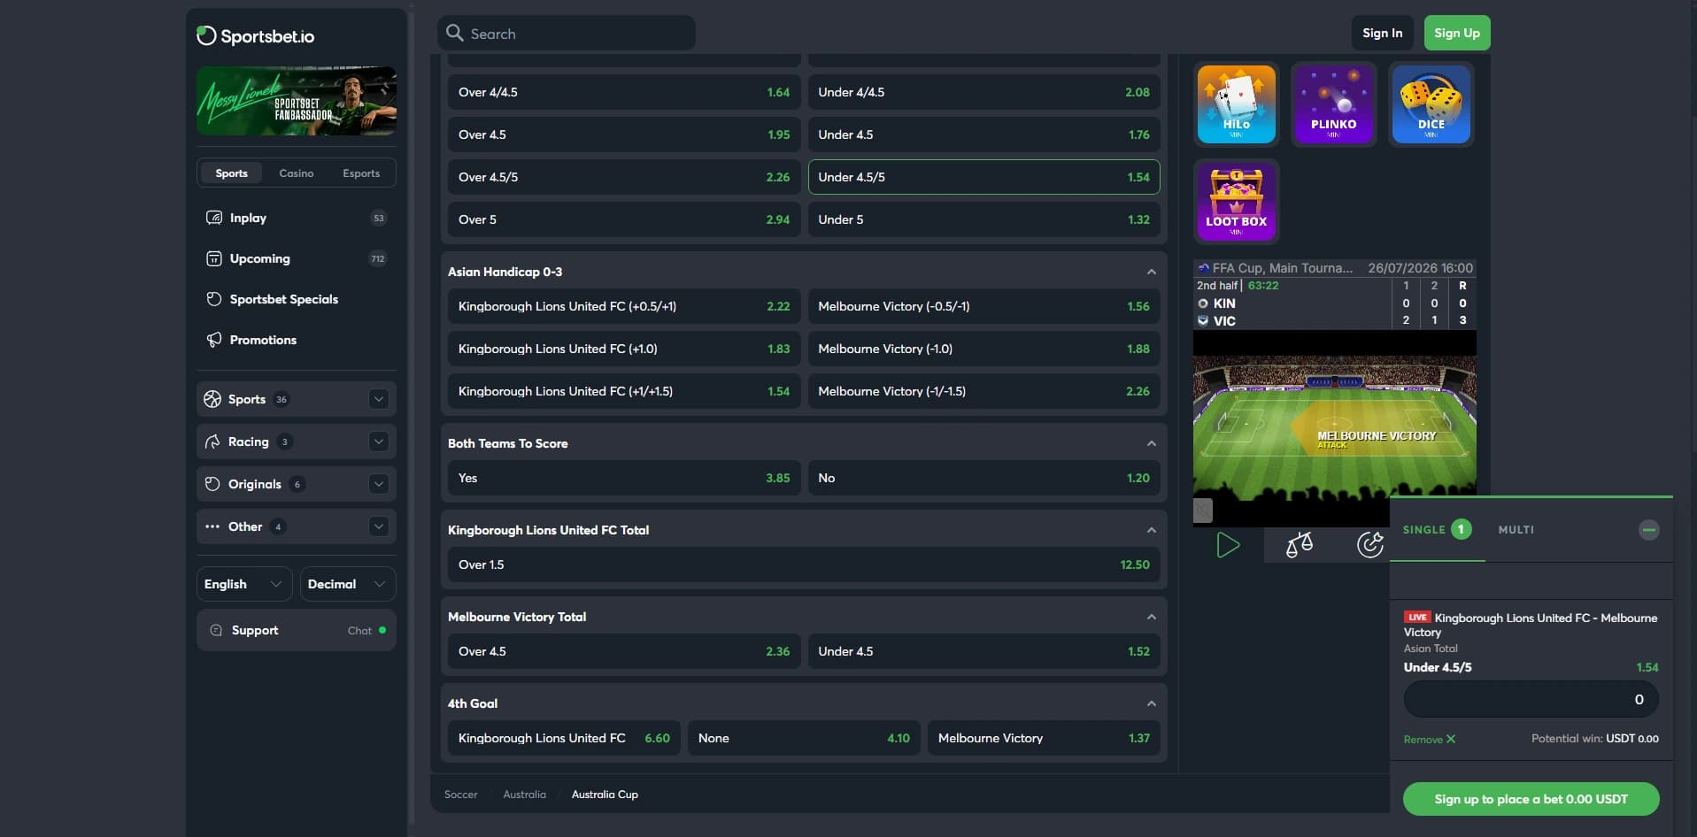The image size is (1697, 837).
Task: Click Sign up to place a bet
Action: (x=1531, y=799)
